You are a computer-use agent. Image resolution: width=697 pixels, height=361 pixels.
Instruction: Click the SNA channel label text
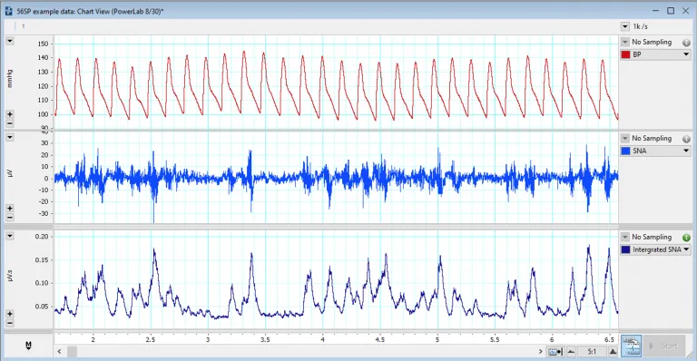tap(640, 151)
